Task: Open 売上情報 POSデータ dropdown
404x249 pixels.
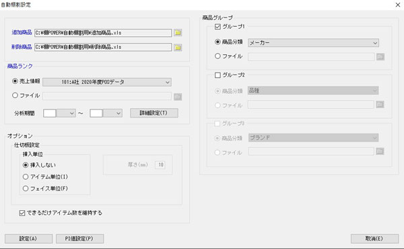Action: click(x=107, y=82)
